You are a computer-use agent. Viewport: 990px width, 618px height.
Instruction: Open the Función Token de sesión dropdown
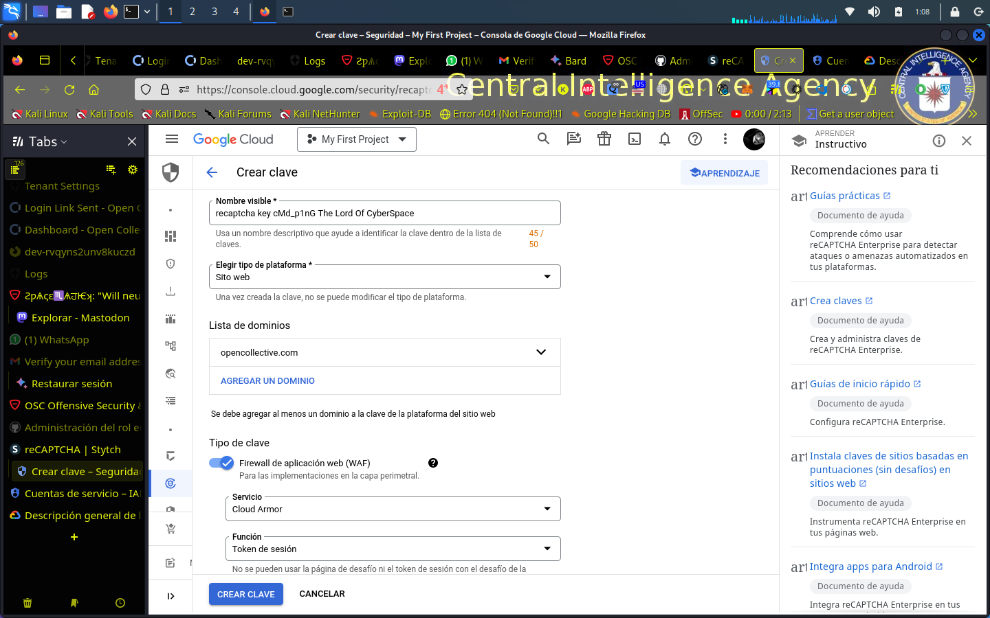[x=393, y=549]
